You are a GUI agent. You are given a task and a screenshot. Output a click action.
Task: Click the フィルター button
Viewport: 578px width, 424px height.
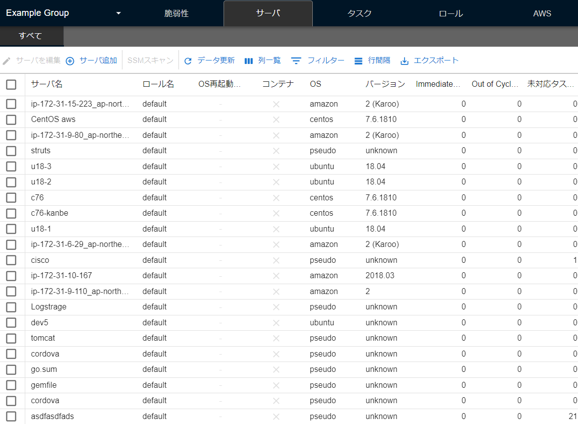tap(317, 61)
